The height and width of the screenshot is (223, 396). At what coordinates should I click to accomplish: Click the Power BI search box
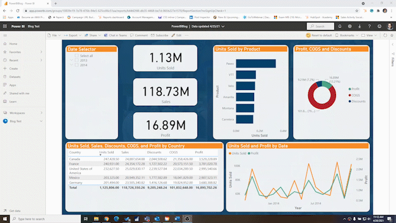click(320, 26)
